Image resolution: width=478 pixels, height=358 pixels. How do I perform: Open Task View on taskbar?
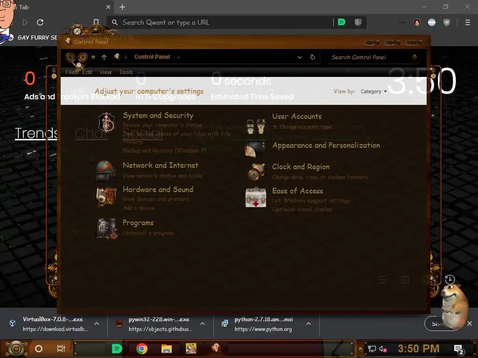click(x=61, y=349)
